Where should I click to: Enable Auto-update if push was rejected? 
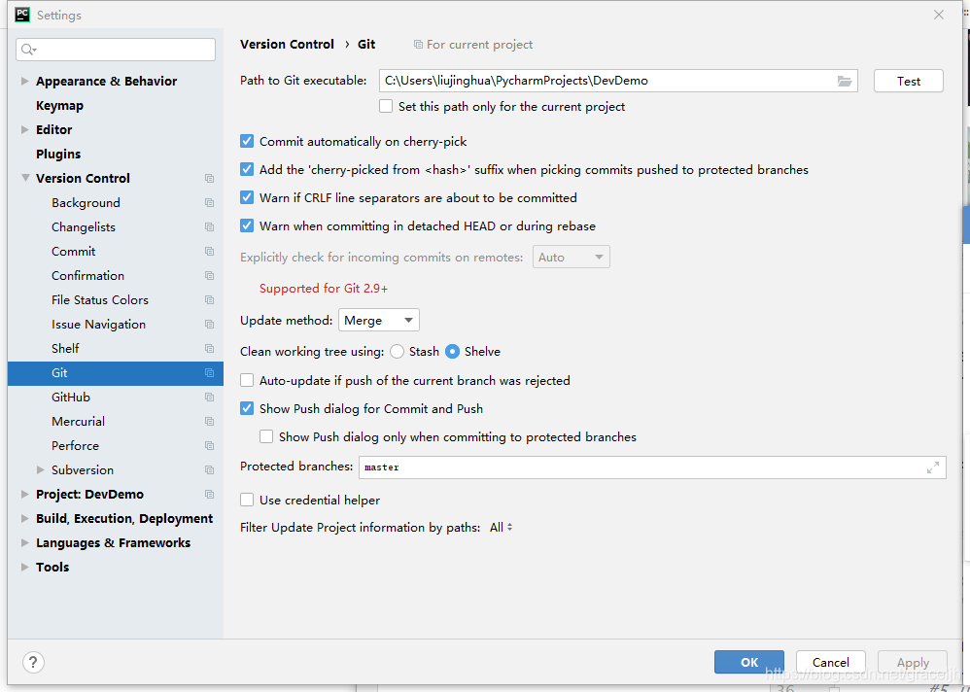[247, 380]
